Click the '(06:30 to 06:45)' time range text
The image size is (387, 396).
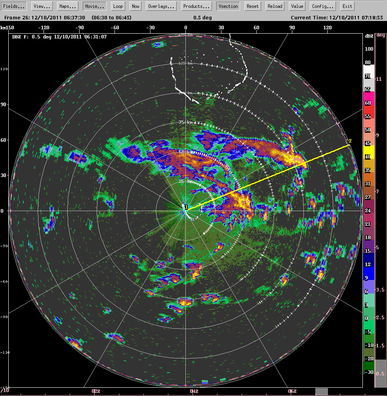point(111,18)
